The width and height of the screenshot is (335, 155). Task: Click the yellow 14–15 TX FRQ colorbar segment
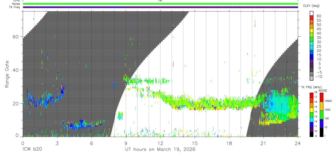(312, 110)
